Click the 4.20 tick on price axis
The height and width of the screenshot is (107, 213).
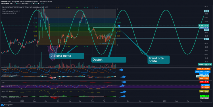[x=206, y=7]
